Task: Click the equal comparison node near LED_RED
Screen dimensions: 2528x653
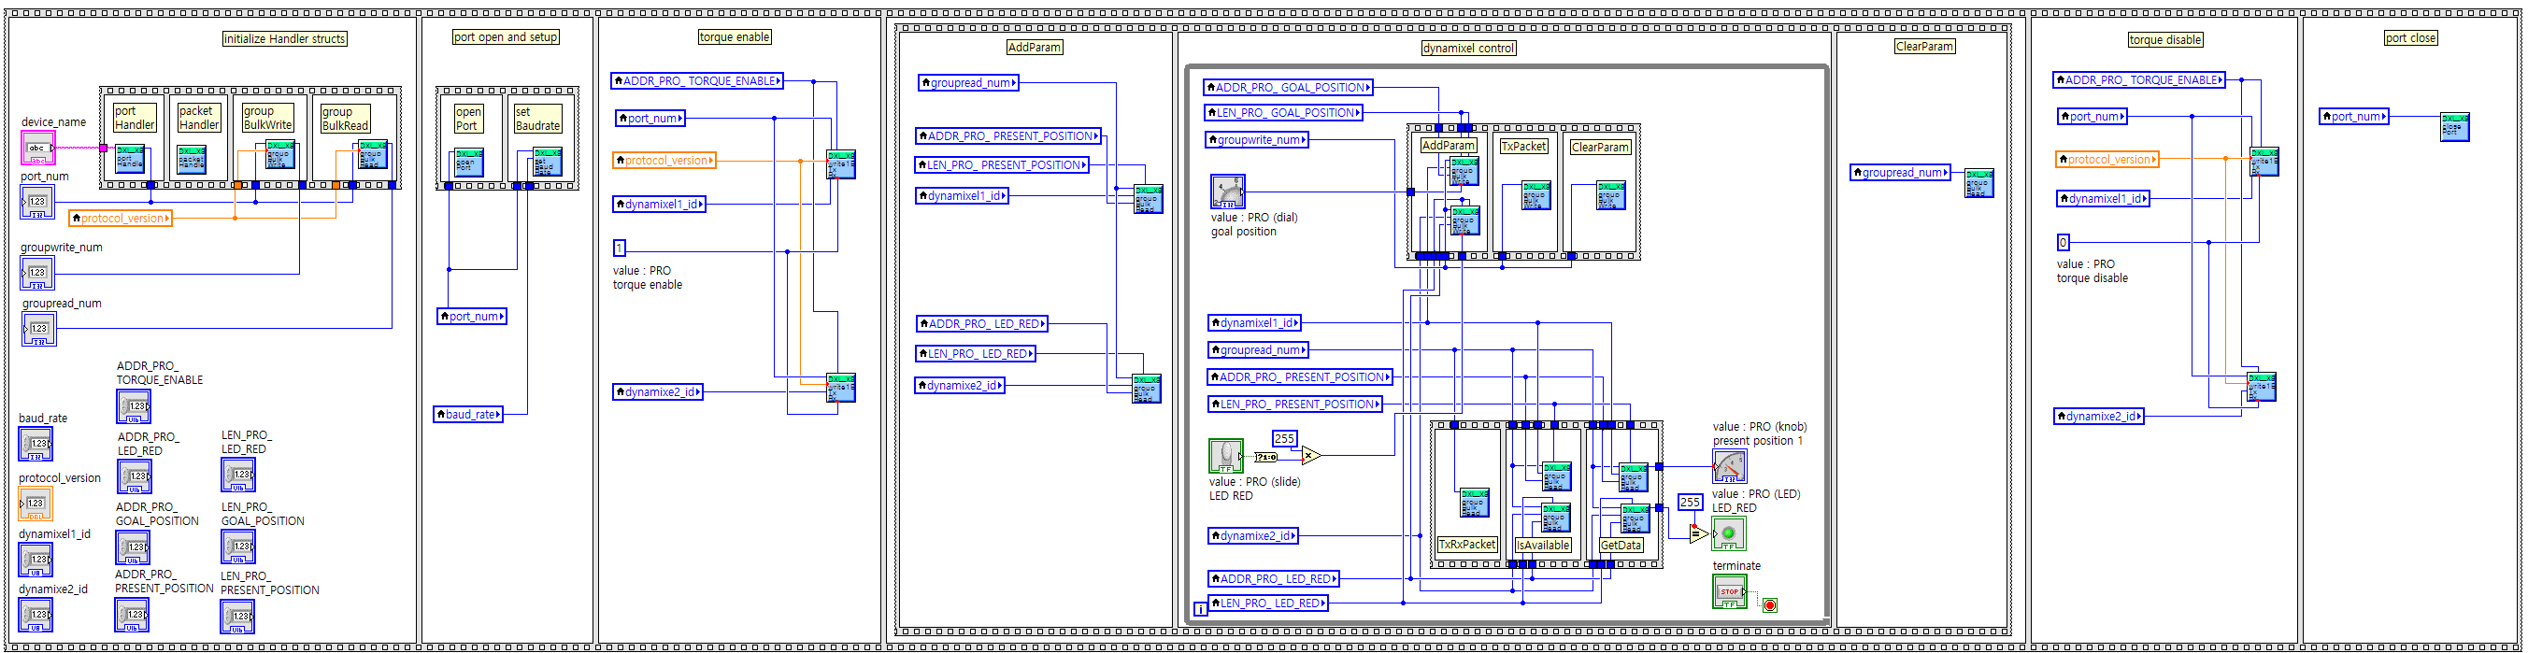Action: 1698,534
